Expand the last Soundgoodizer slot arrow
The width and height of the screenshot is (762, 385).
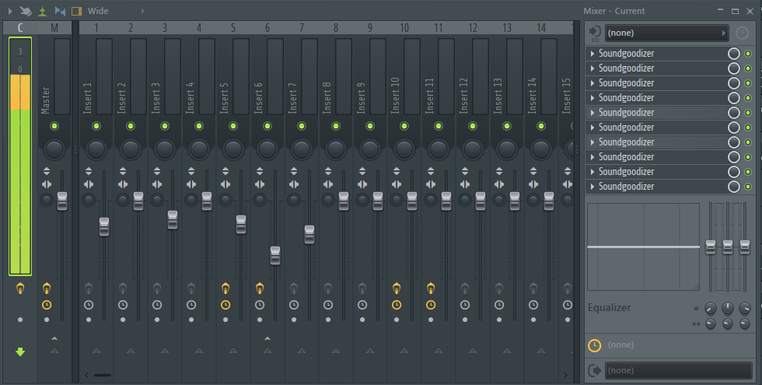[x=592, y=187]
